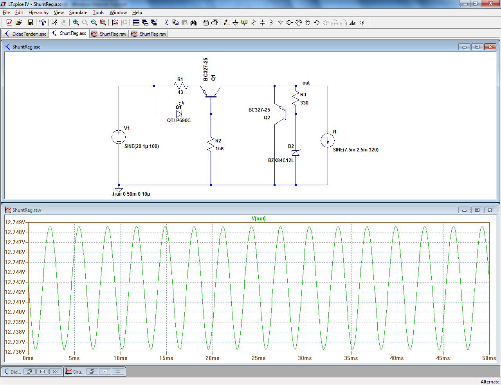Click the autorange plot traces icon

(x=115, y=23)
